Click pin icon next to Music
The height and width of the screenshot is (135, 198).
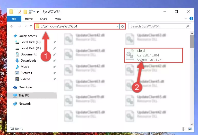coord(54,67)
